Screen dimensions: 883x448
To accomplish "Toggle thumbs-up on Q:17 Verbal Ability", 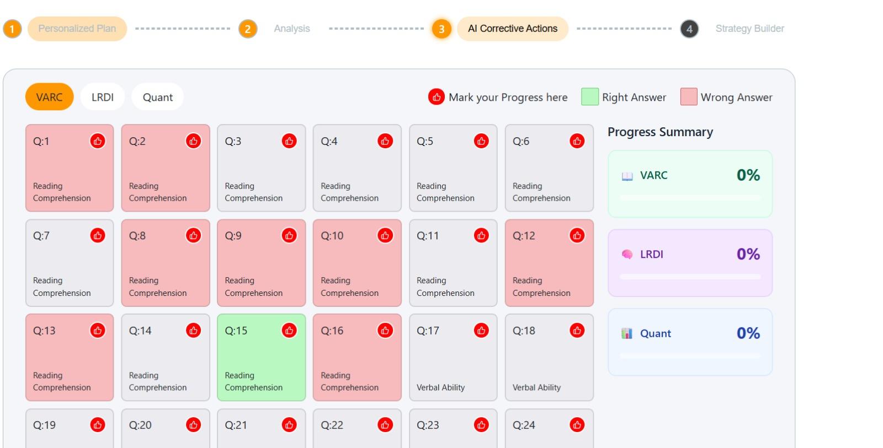I will click(x=481, y=331).
